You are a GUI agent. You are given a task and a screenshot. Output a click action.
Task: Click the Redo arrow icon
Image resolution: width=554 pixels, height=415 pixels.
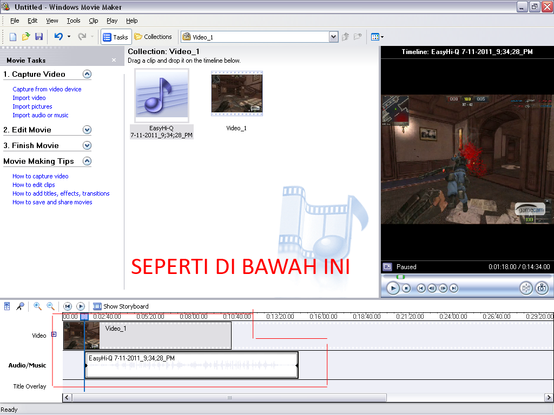(82, 37)
